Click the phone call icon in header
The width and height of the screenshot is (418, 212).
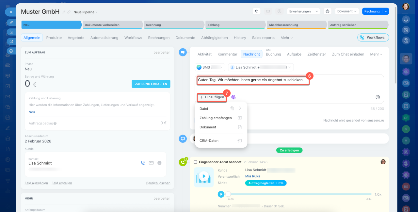pos(256,11)
